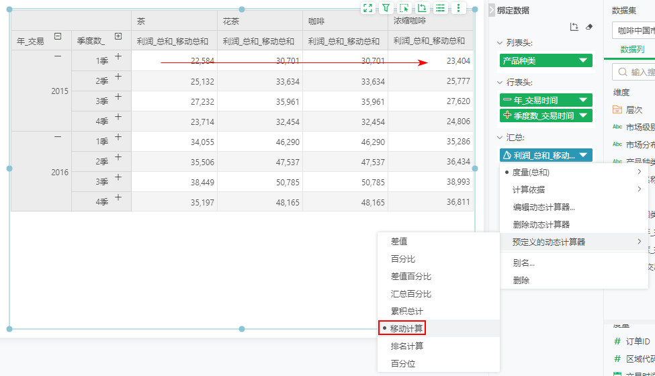655x376 pixels.
Task: Open the 季度数_交易时间 pill dropdown arrow
Action: pos(583,115)
